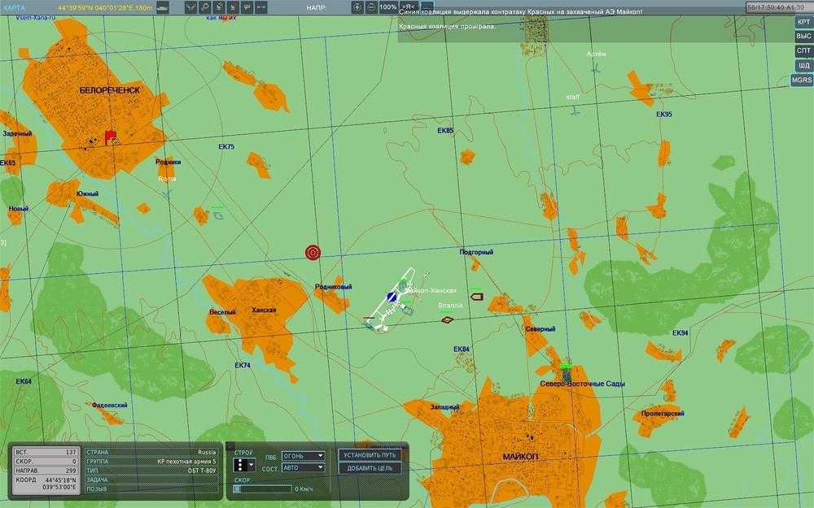This screenshot has width=814, height=508.
Task: Activate the ruler distance measure tool
Action: (x=261, y=7)
